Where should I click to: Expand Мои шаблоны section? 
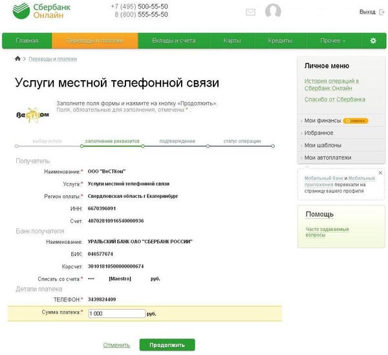[x=323, y=145]
